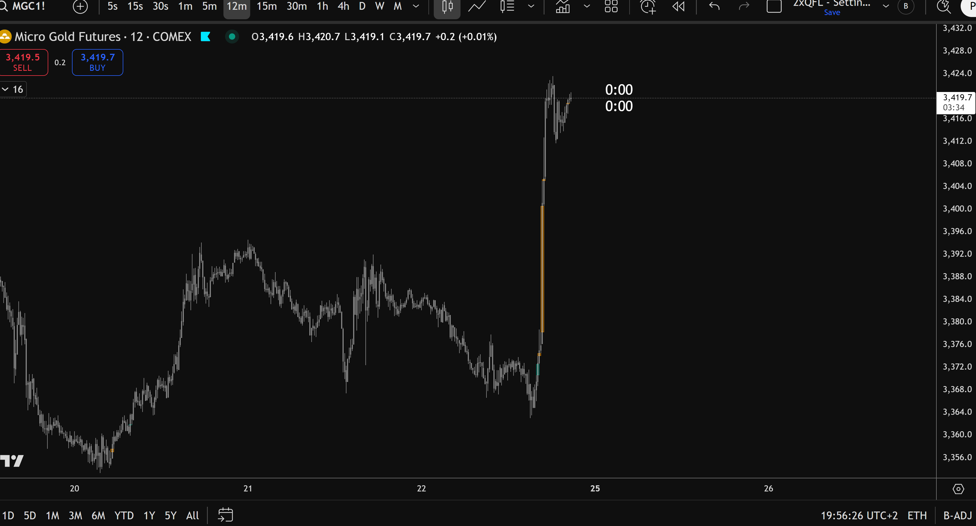976x526 pixels.
Task: Select the 1M date range
Action: 52,515
